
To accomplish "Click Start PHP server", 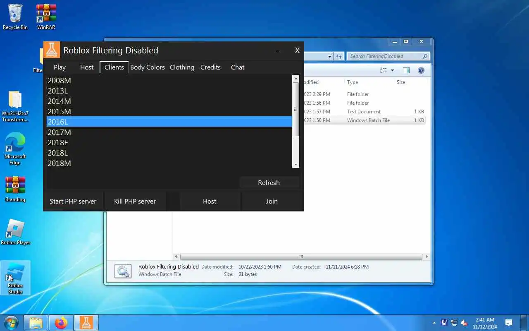I will tap(73, 201).
